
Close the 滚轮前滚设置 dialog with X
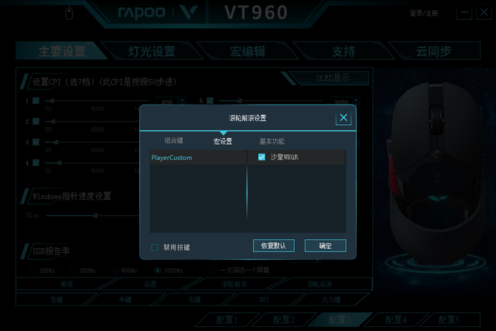(343, 118)
